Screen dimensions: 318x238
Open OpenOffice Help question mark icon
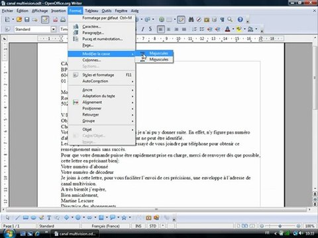[240, 20]
